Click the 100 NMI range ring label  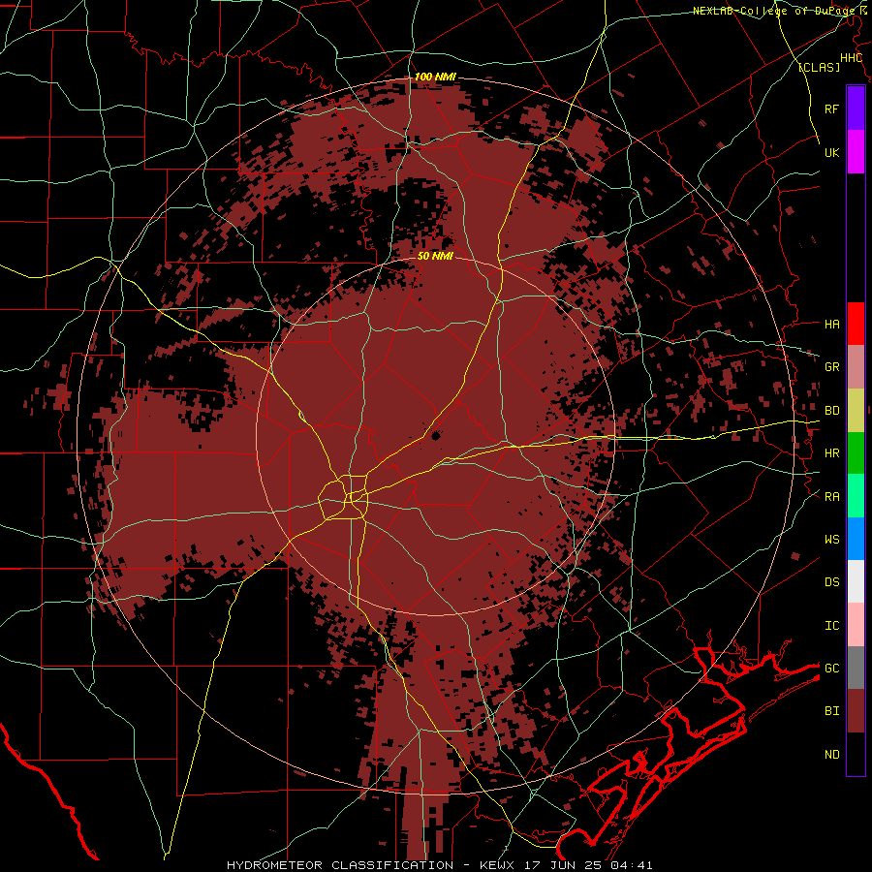pos(435,77)
